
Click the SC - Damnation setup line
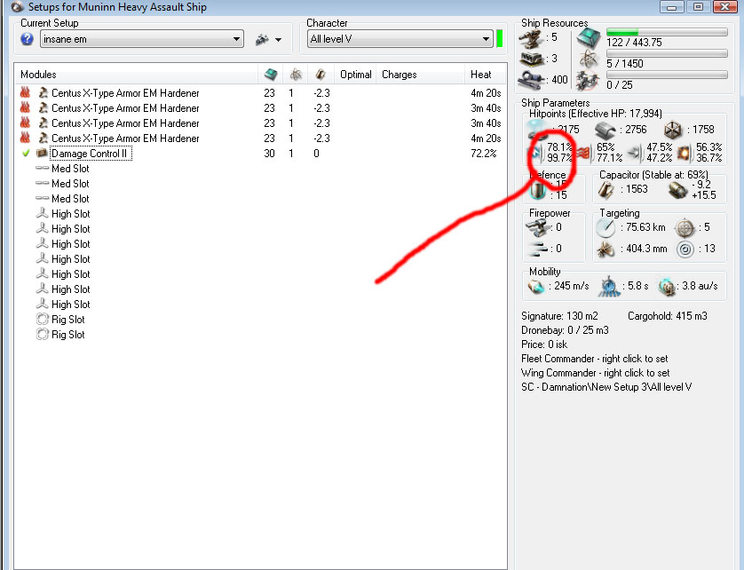click(x=606, y=387)
